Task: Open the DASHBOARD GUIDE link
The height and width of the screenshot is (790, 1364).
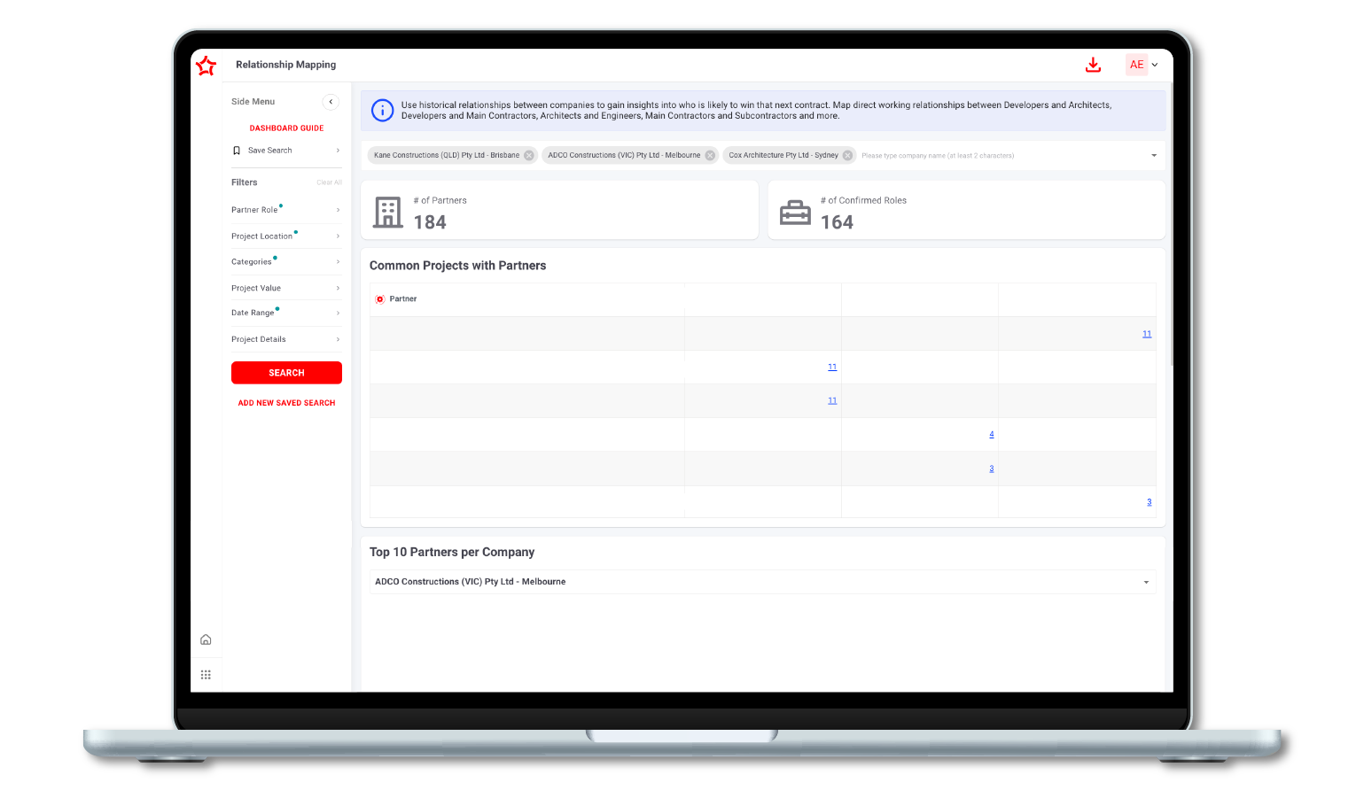Action: click(x=286, y=128)
